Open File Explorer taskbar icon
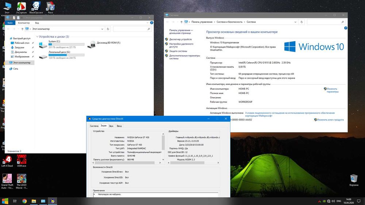This screenshot has width=365, height=205. (x=34, y=201)
